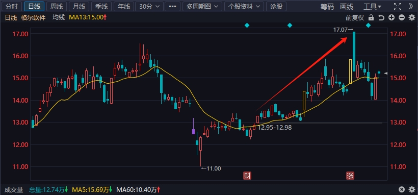Click the 均线 moving average label

pyautogui.click(x=59, y=18)
